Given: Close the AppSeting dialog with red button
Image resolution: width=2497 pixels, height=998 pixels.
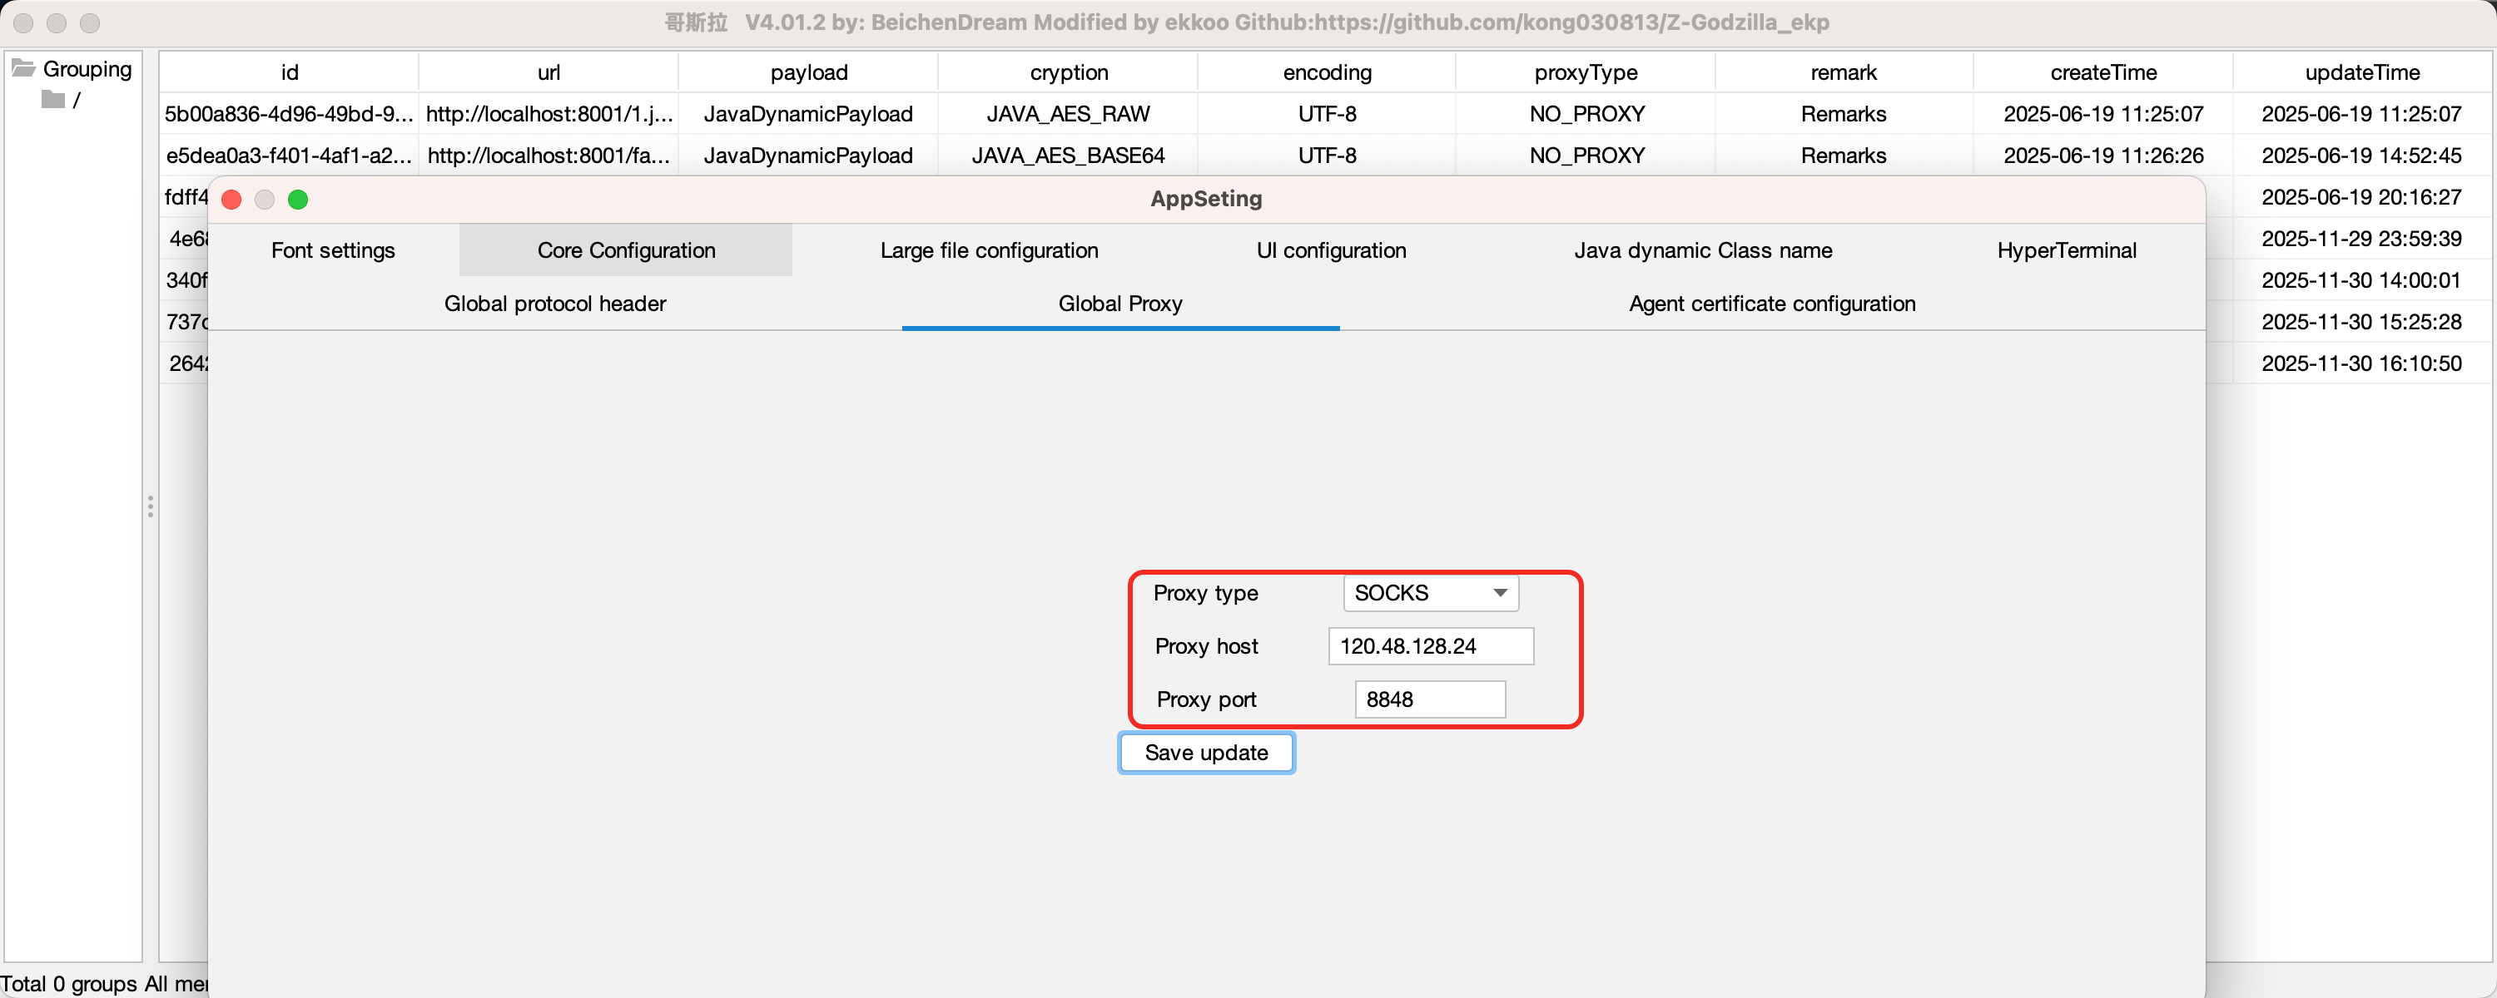Looking at the screenshot, I should click(231, 200).
